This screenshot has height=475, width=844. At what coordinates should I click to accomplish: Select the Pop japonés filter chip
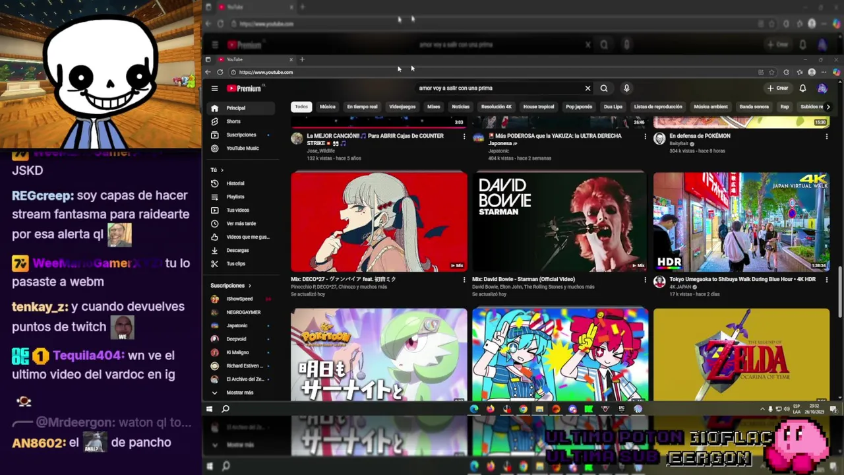[x=579, y=107]
